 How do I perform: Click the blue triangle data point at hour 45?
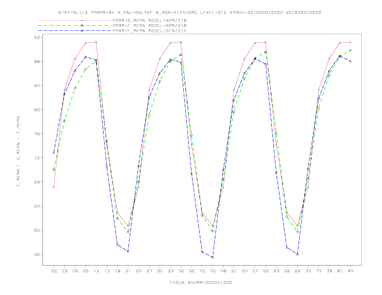(213, 257)
